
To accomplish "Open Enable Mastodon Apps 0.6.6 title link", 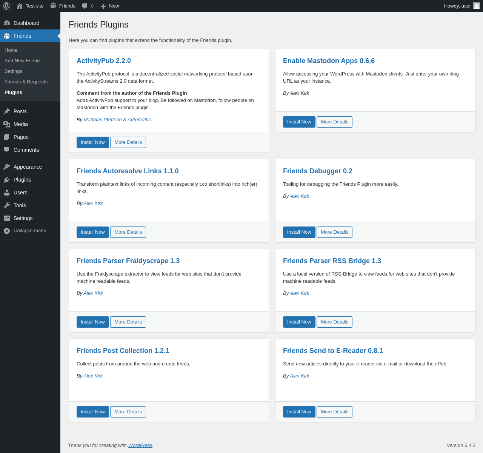I will pos(329,61).
